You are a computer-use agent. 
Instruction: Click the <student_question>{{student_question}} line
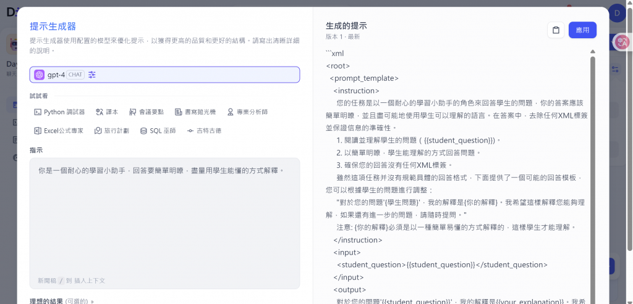(442, 265)
